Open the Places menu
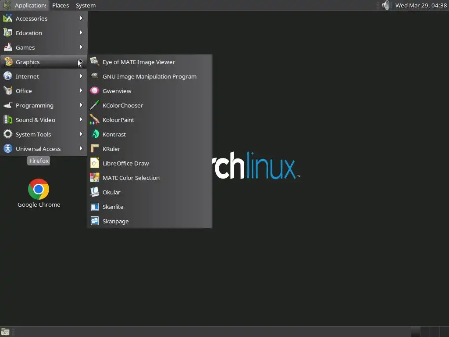This screenshot has width=449, height=337. 61,5
